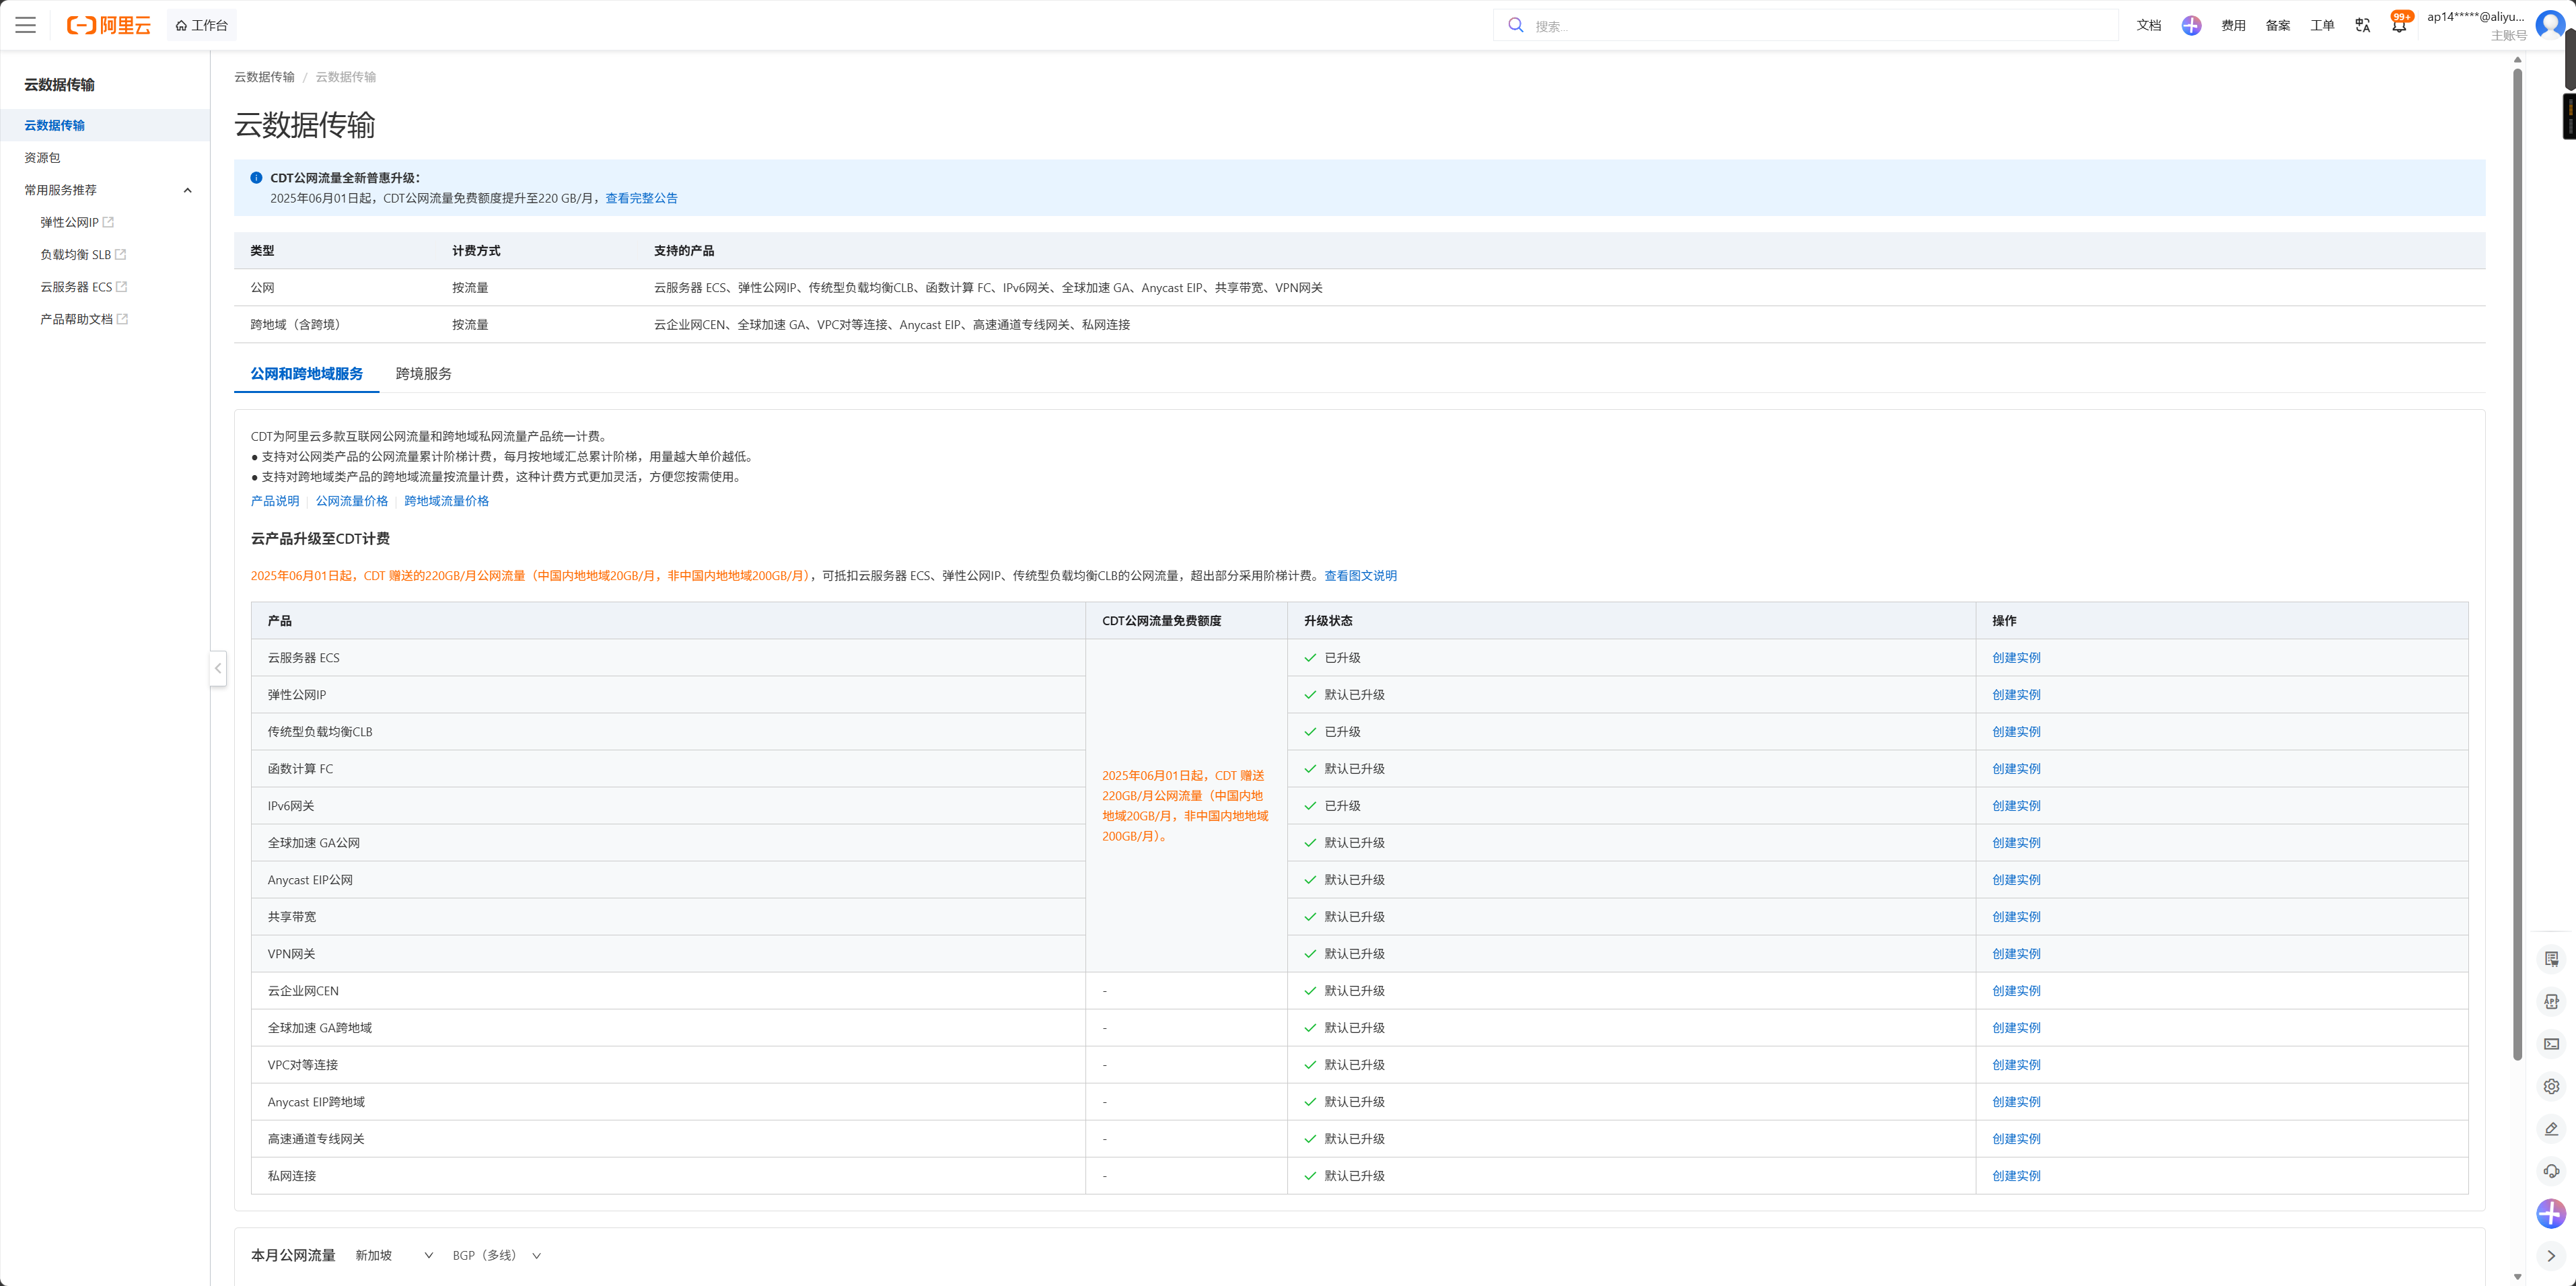Open the 负载均衡 SLB sidebar link
Image resolution: width=2576 pixels, height=1286 pixels.
75,254
